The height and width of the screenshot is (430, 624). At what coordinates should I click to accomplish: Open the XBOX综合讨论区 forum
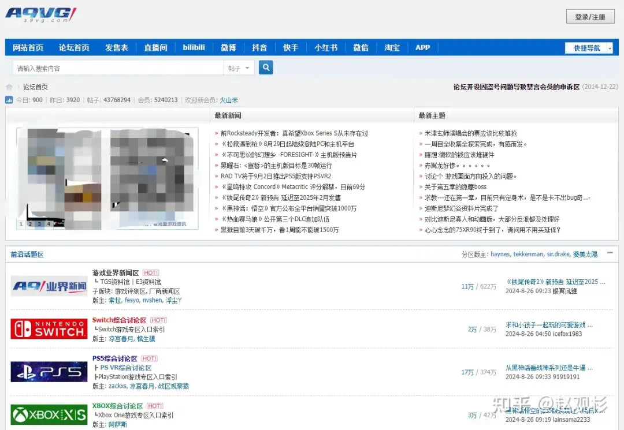click(x=117, y=406)
